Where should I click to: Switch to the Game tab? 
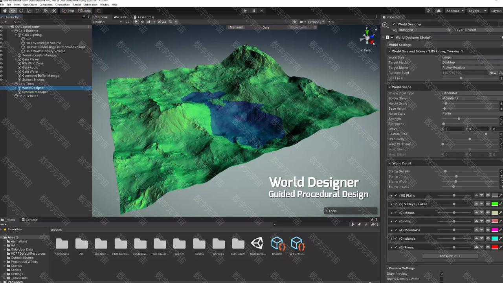(x=120, y=17)
